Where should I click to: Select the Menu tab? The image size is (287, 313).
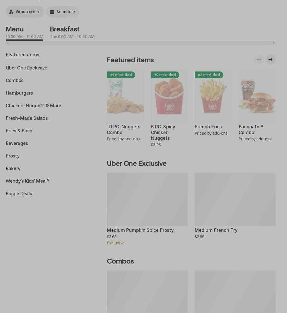[24, 32]
